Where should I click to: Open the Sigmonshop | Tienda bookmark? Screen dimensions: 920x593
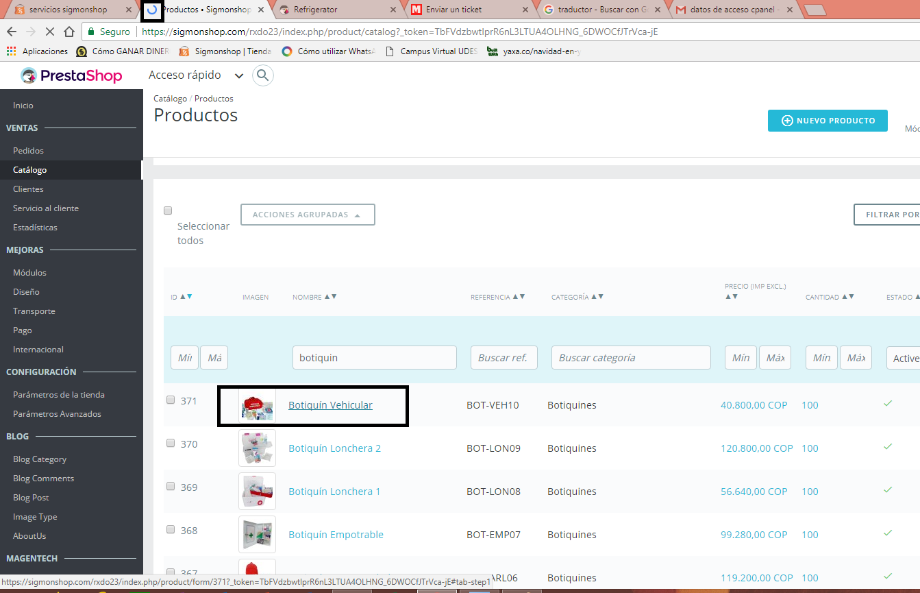click(225, 51)
